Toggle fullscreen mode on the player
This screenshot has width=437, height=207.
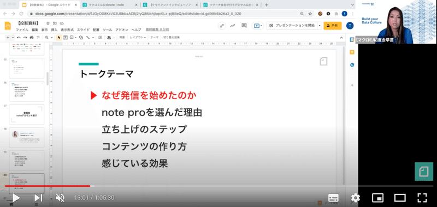422,198
